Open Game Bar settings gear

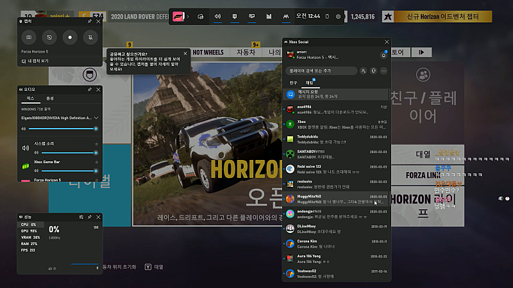(x=339, y=17)
